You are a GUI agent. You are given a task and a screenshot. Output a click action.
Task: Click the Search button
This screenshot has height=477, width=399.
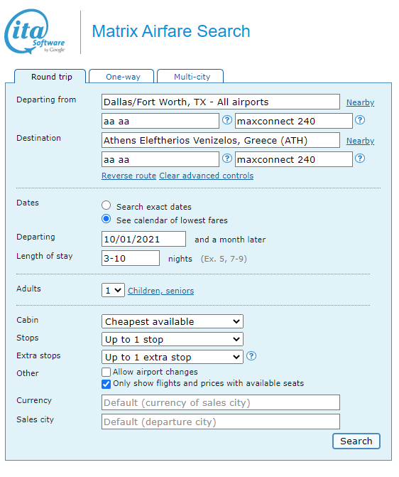pyautogui.click(x=356, y=441)
